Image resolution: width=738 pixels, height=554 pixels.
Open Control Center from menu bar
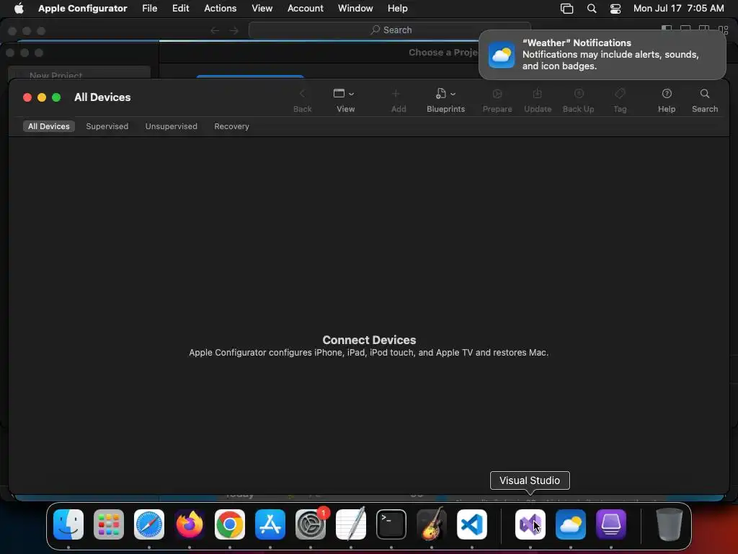pos(615,9)
